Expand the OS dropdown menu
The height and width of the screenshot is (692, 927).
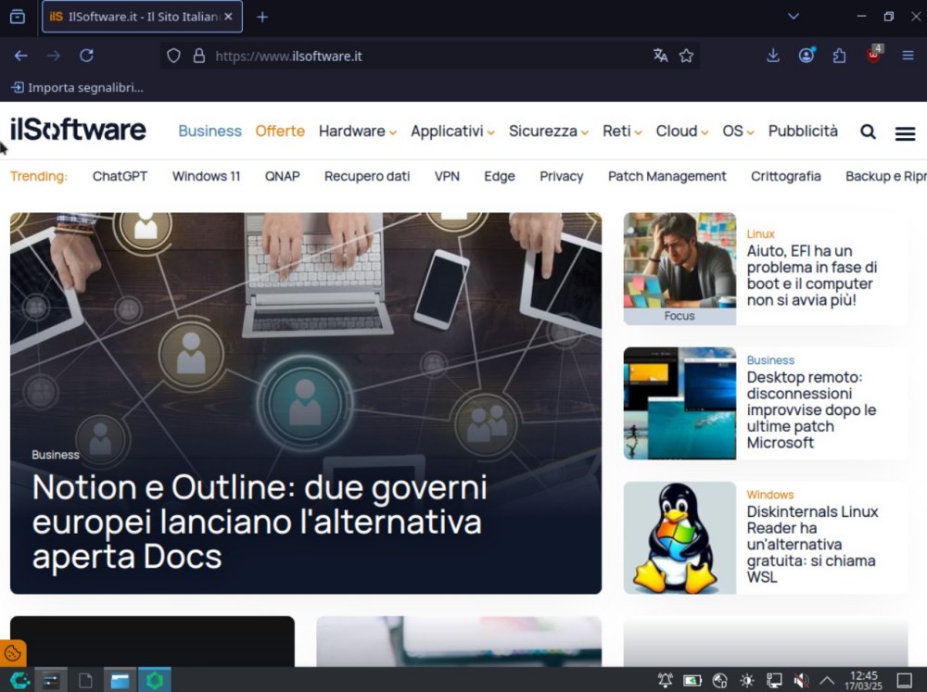coord(738,131)
